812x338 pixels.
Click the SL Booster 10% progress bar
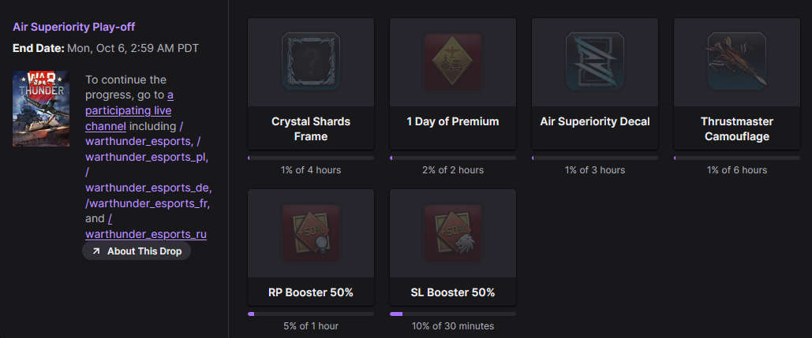click(x=453, y=314)
